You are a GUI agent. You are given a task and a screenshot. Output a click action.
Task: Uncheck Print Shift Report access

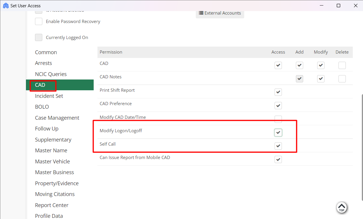pos(278,92)
